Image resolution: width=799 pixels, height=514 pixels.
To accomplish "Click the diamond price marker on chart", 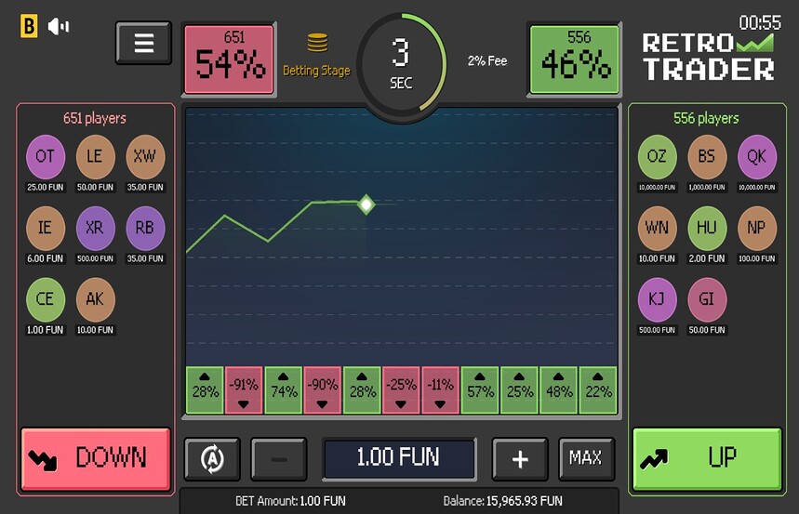I will 366,204.
